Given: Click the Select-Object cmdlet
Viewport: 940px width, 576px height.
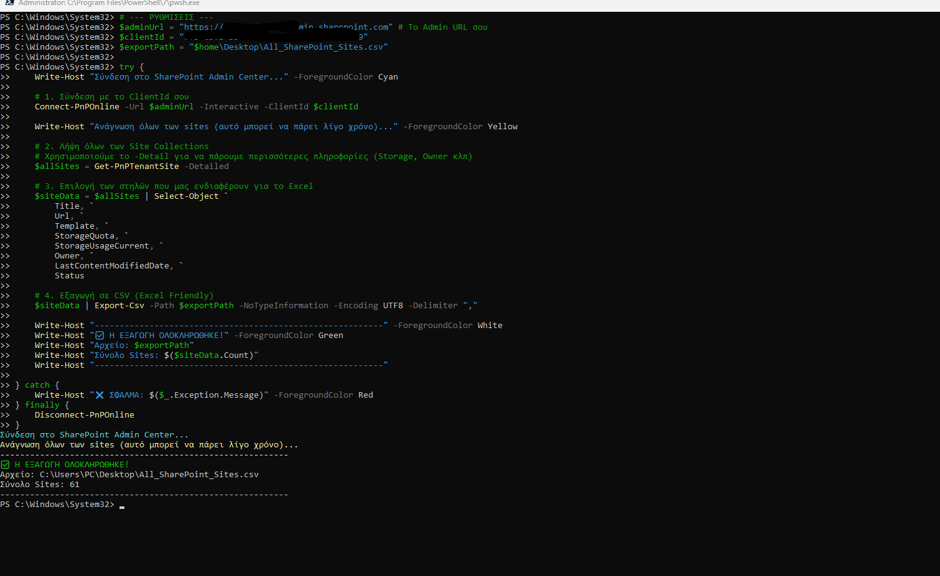Looking at the screenshot, I should (x=186, y=196).
